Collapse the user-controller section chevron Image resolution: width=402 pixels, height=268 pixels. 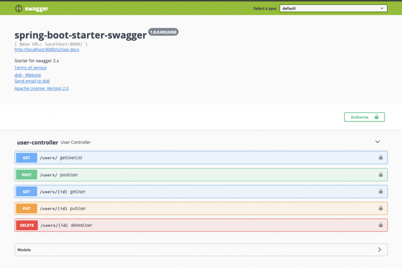377,142
